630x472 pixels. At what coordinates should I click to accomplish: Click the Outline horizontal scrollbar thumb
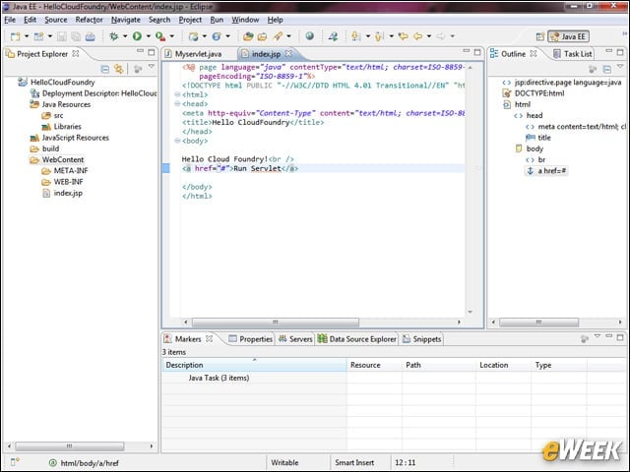538,323
